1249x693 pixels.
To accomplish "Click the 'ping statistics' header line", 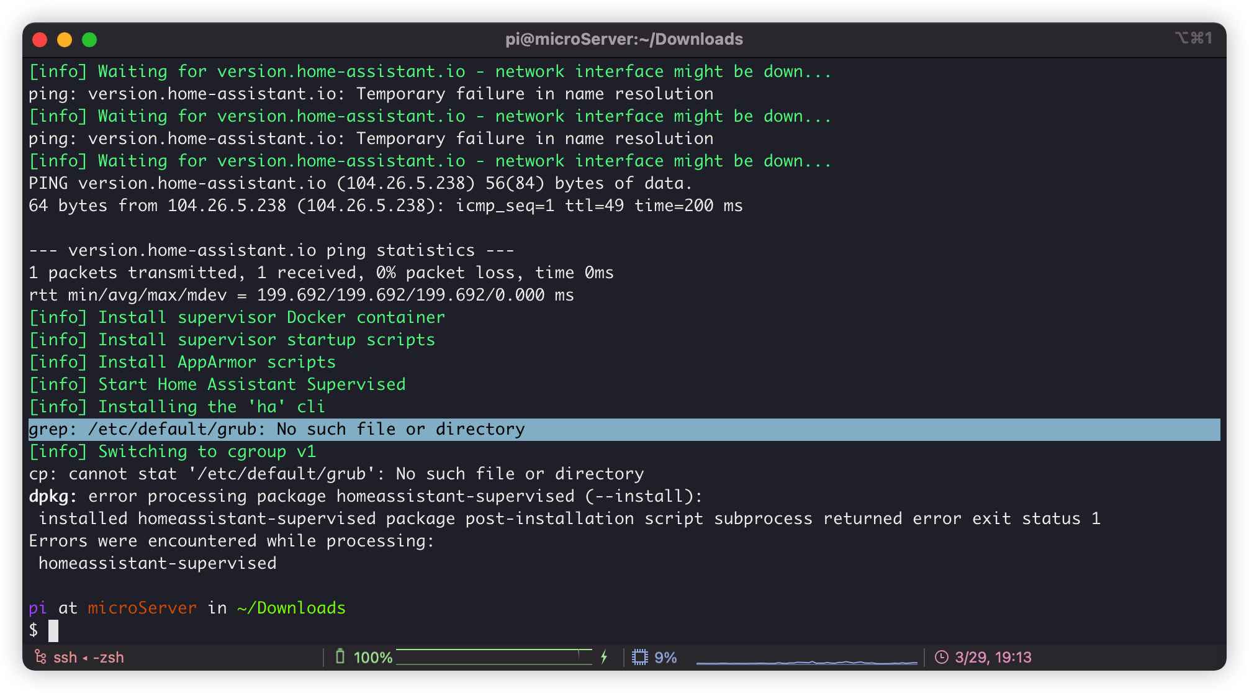I will click(x=271, y=250).
